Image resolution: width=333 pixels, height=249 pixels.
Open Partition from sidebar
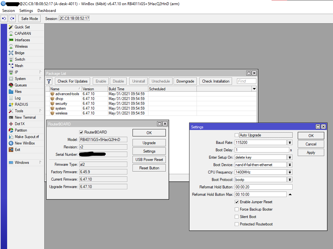(x=26, y=130)
